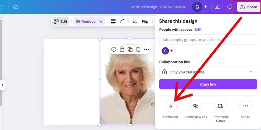
Task: Click the Public view link icon
Action: (195, 106)
